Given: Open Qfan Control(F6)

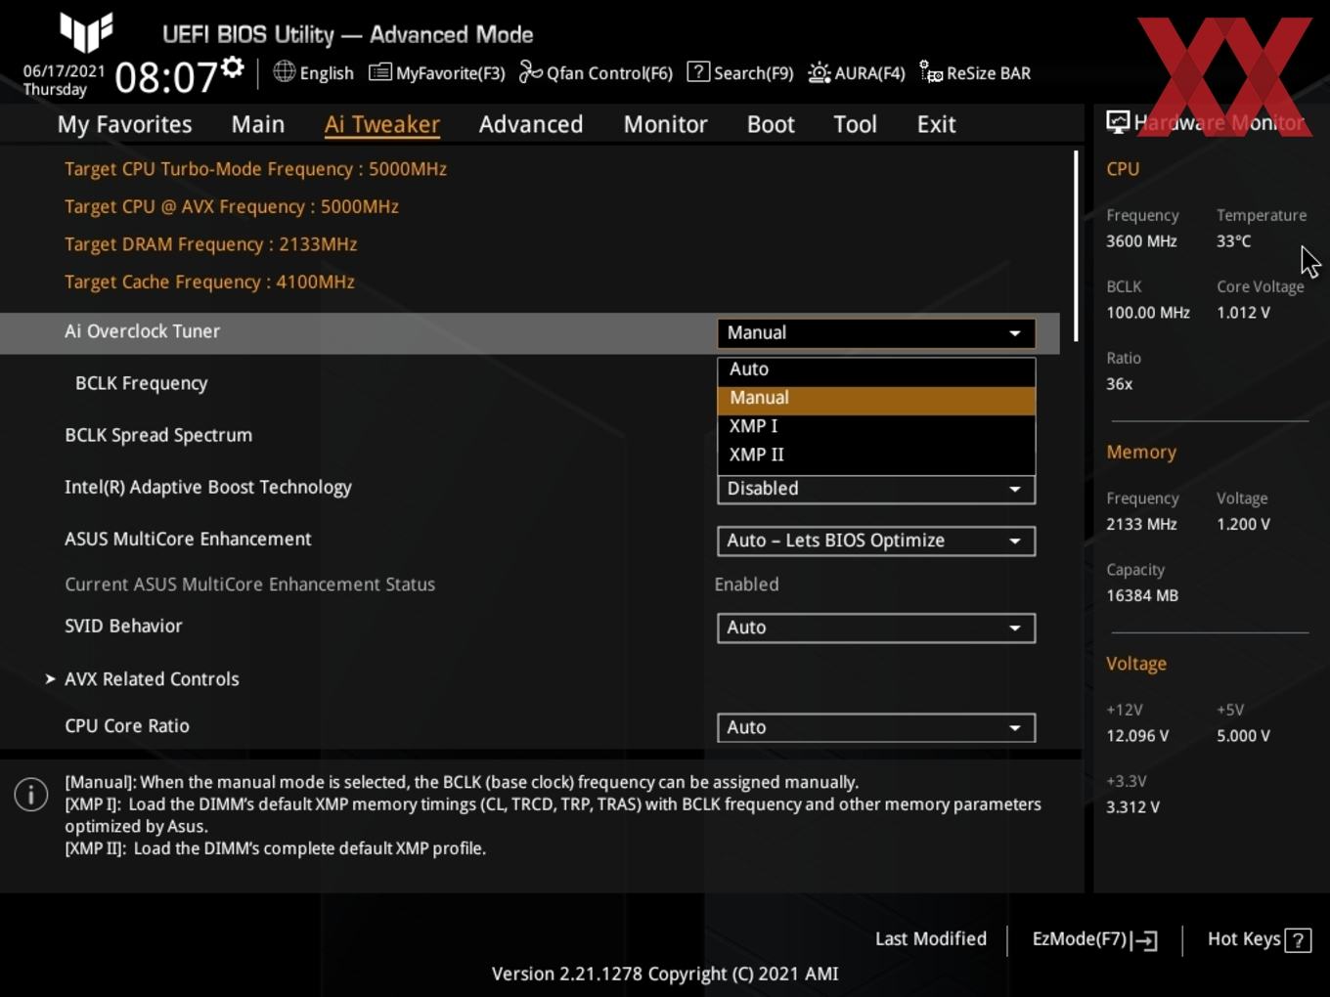Looking at the screenshot, I should [x=596, y=72].
